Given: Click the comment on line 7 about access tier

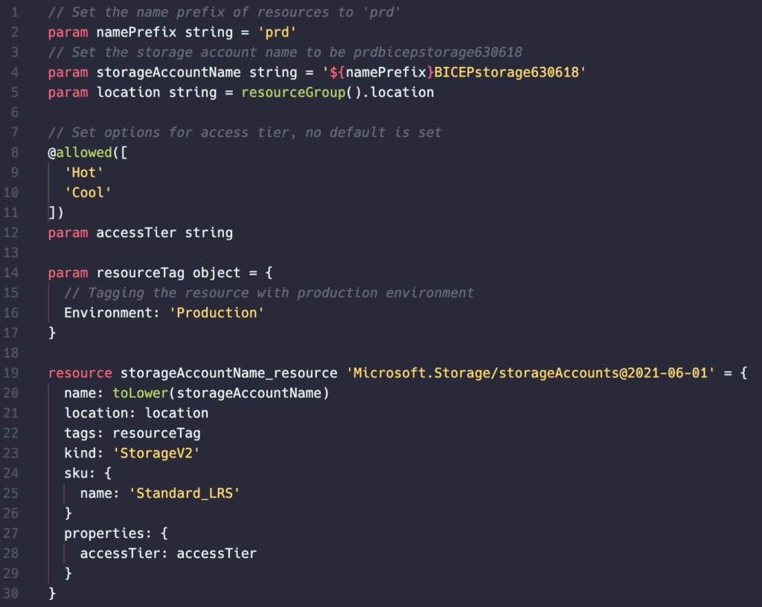Looking at the screenshot, I should (x=245, y=132).
